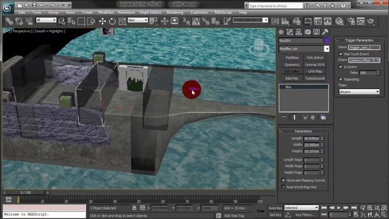Open the Select by Name dialog

(x=72, y=21)
